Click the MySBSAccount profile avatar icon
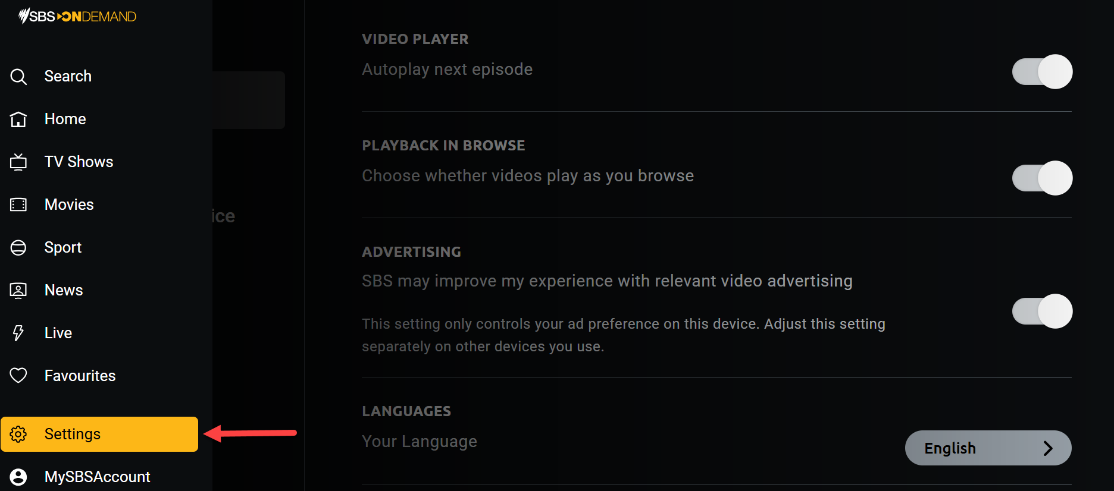Screen dimensions: 1114x491 point(18,476)
